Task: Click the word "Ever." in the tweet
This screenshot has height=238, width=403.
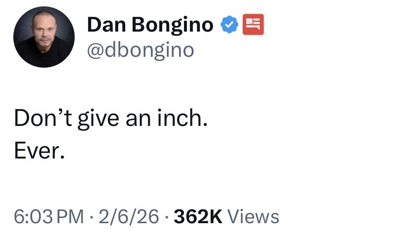Action: click(39, 152)
